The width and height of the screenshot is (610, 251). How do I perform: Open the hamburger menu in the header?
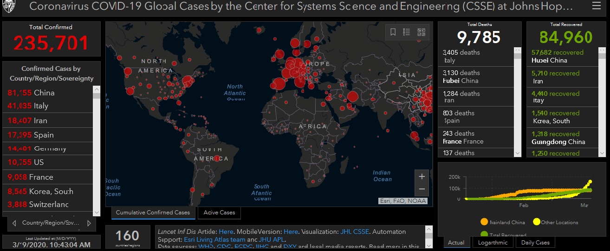(596, 6)
